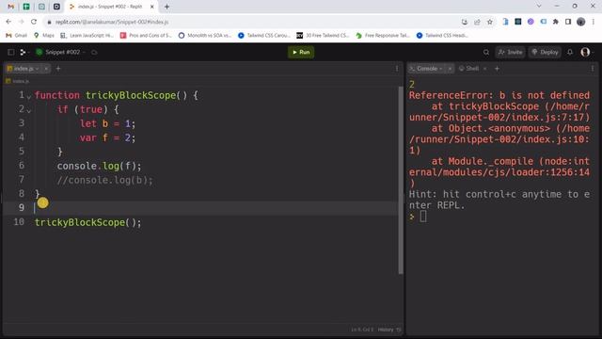The height and width of the screenshot is (339, 602).
Task: Run the Snippet #002 code
Action: click(x=301, y=52)
